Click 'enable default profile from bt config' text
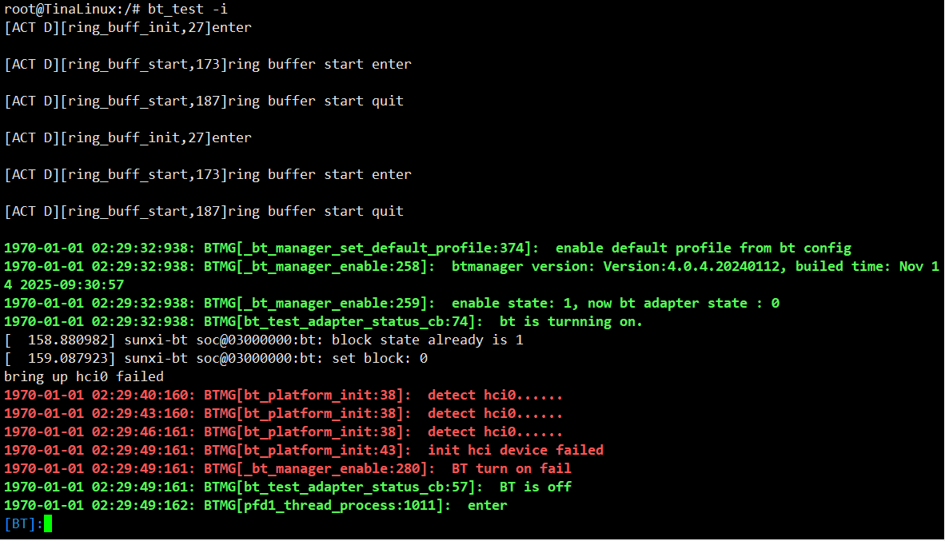 (x=703, y=248)
